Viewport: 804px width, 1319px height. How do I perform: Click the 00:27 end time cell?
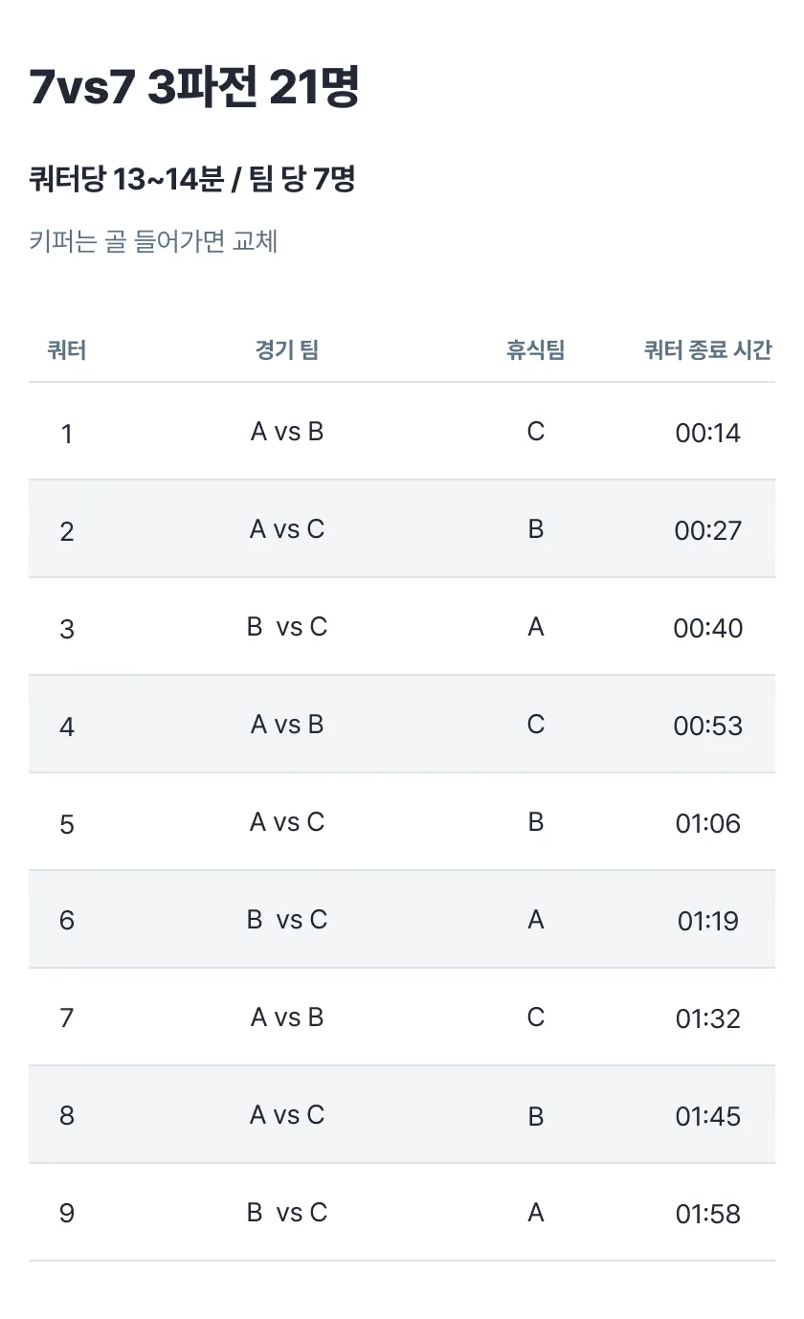click(x=707, y=531)
